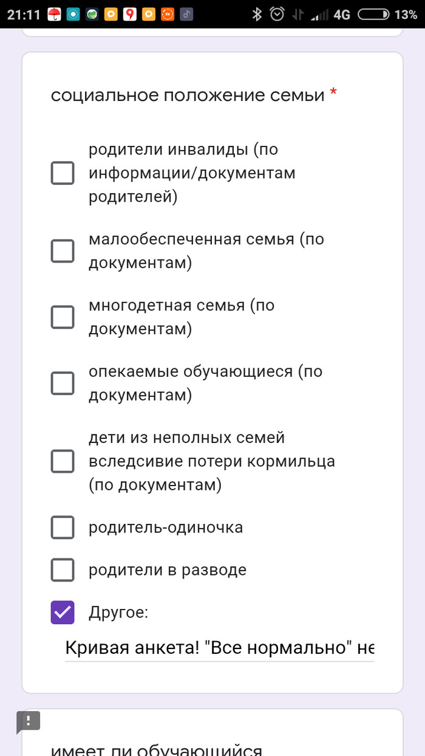Tap the Google Maps pin notification icon
This screenshot has width=425, height=756.
(129, 14)
